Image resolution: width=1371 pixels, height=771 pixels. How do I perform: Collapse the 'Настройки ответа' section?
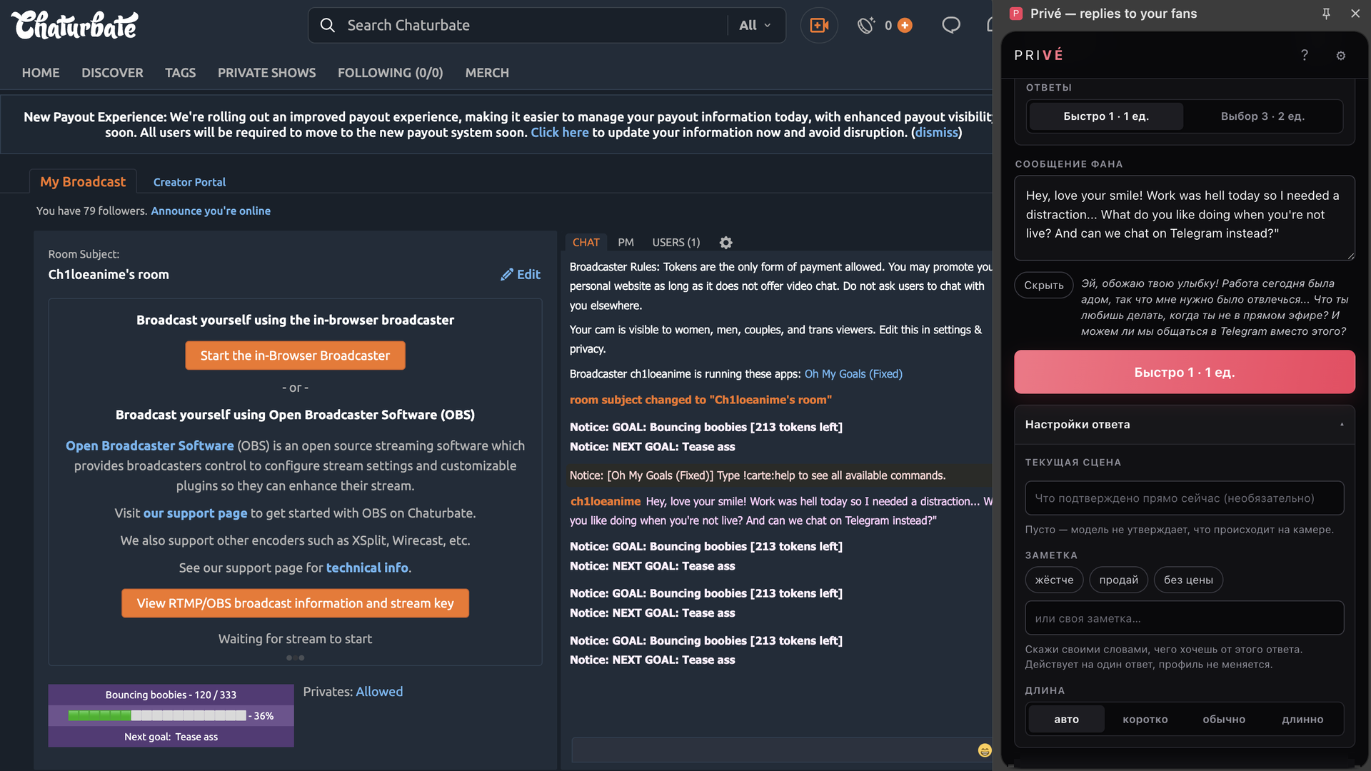point(1185,425)
